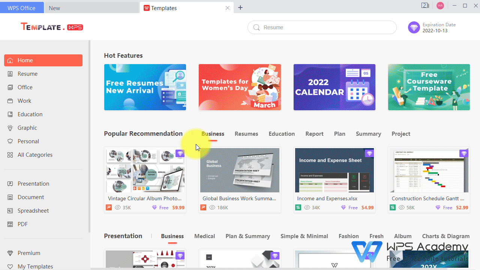The height and width of the screenshot is (270, 480).
Task: Select Summary tab in Popular Recommendation
Action: [x=368, y=134]
